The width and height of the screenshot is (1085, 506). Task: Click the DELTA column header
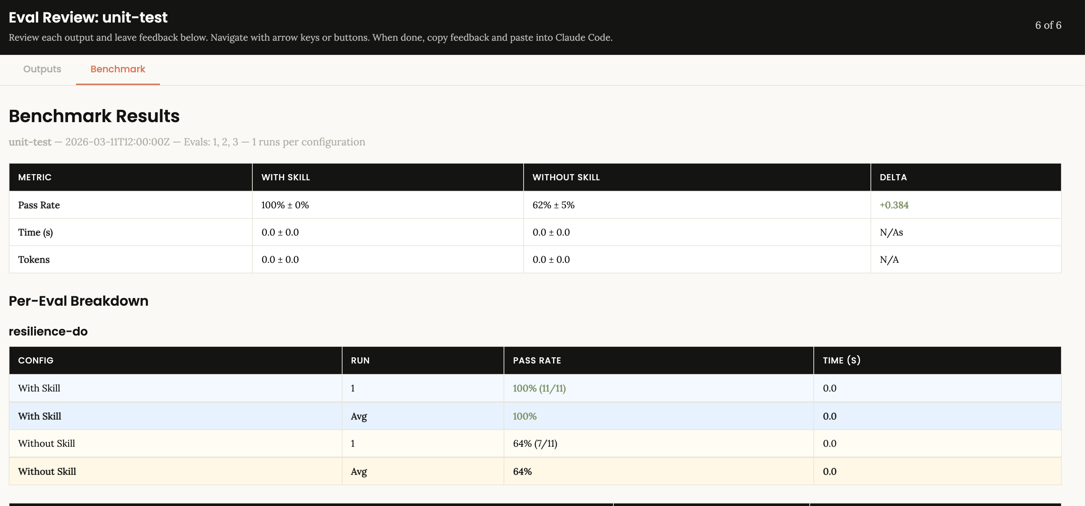click(893, 177)
